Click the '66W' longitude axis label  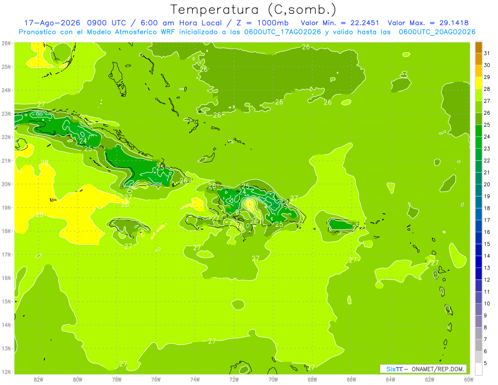coord(352,379)
